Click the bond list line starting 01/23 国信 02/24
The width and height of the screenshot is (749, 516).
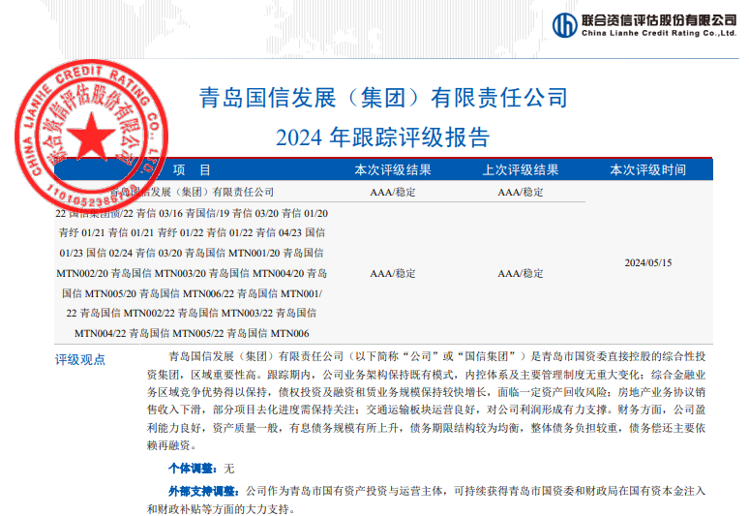point(192,253)
